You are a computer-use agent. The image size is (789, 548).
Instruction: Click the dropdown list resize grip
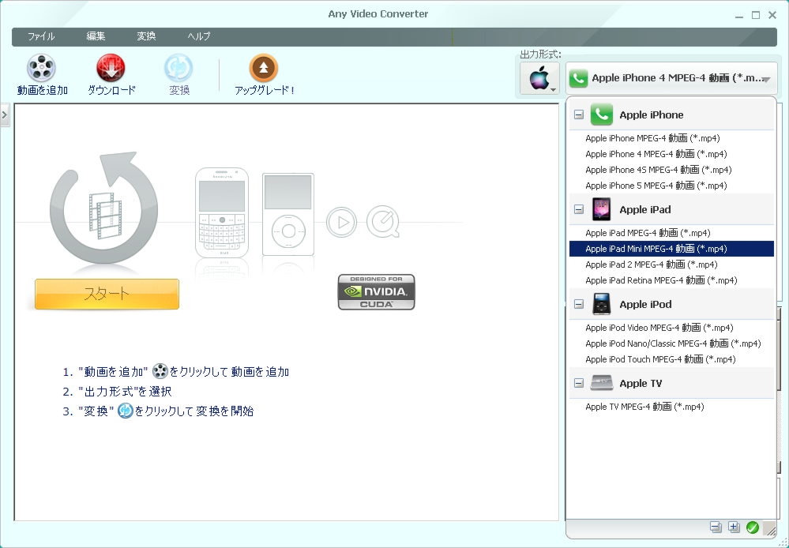[770, 528]
